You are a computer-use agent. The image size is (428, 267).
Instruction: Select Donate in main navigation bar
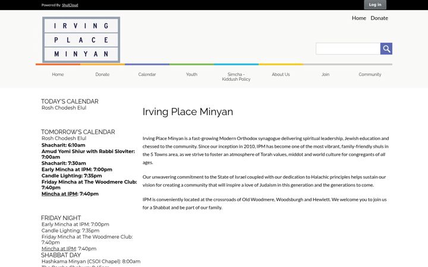point(102,74)
